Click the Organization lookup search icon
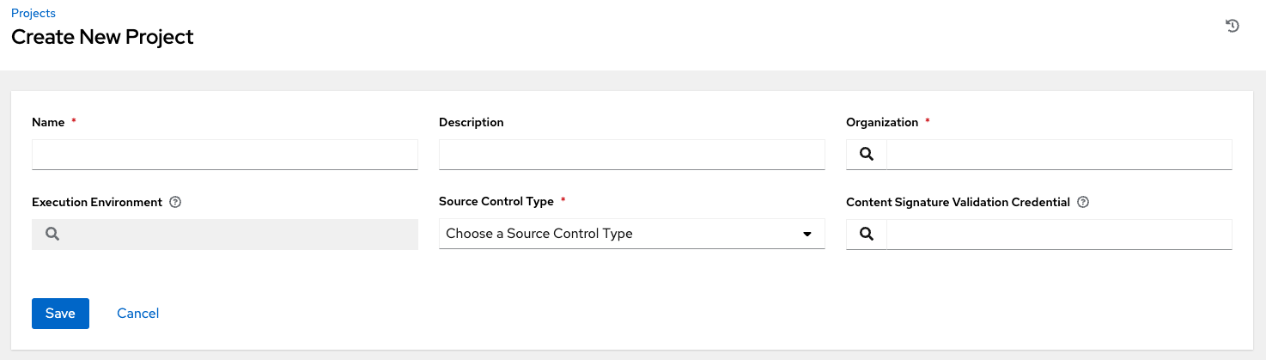This screenshot has height=360, width=1266. [867, 155]
